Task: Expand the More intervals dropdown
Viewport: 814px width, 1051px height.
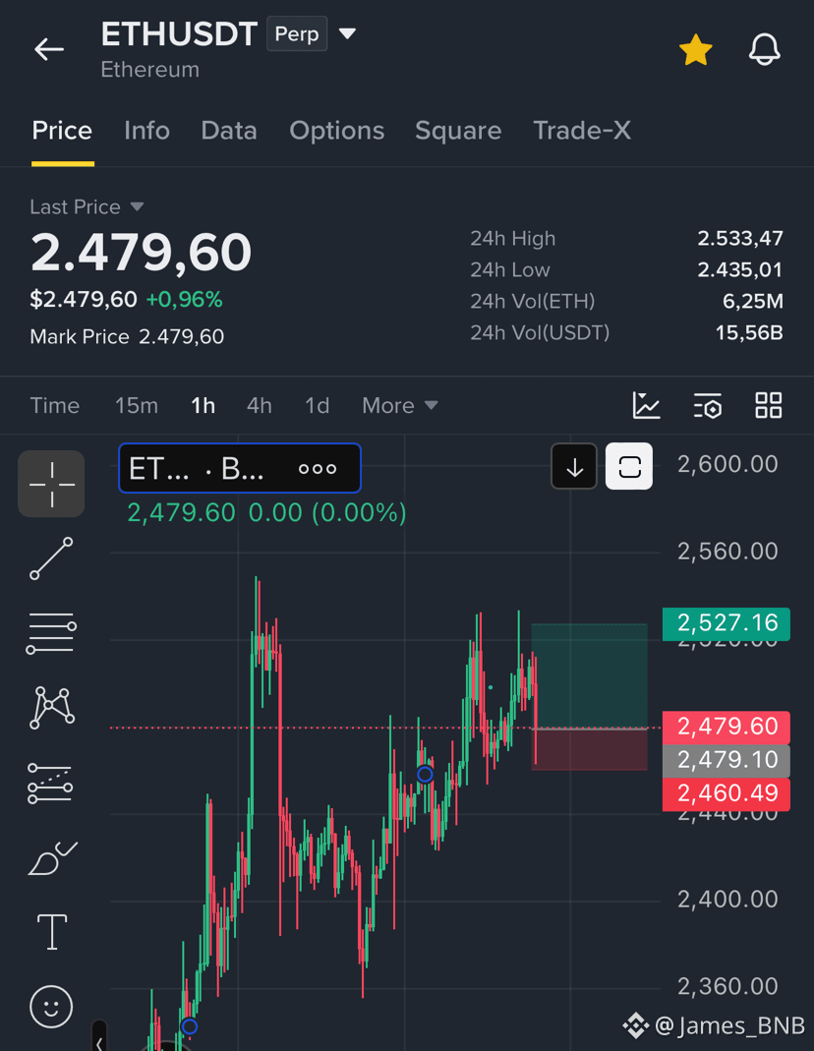Action: [400, 405]
